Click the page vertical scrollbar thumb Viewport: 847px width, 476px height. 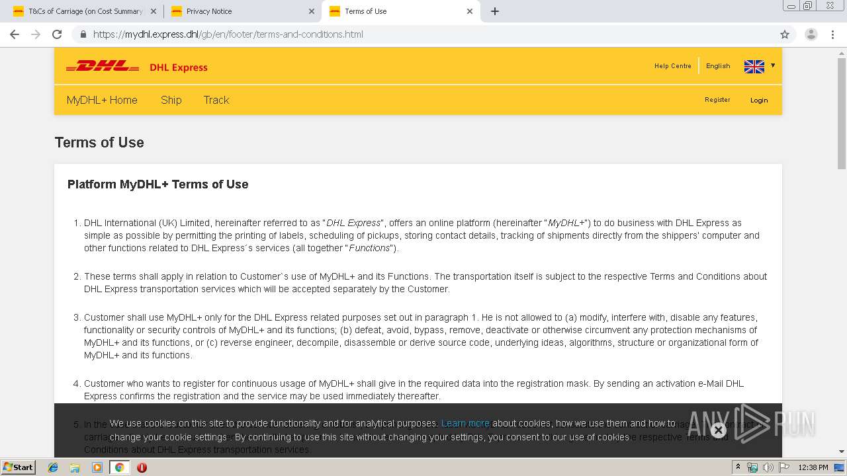coord(842,112)
